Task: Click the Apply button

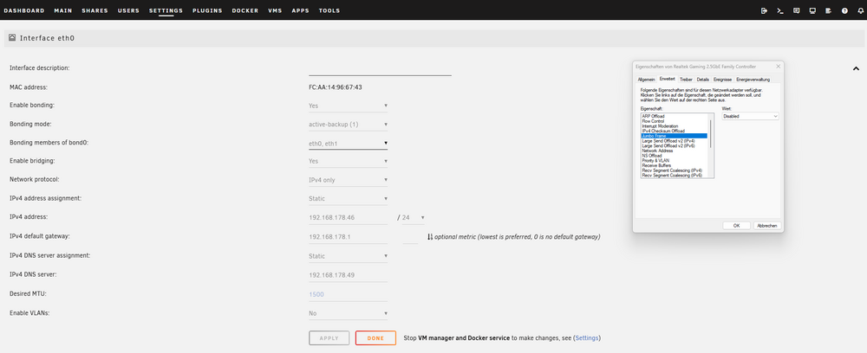Action: pos(329,338)
